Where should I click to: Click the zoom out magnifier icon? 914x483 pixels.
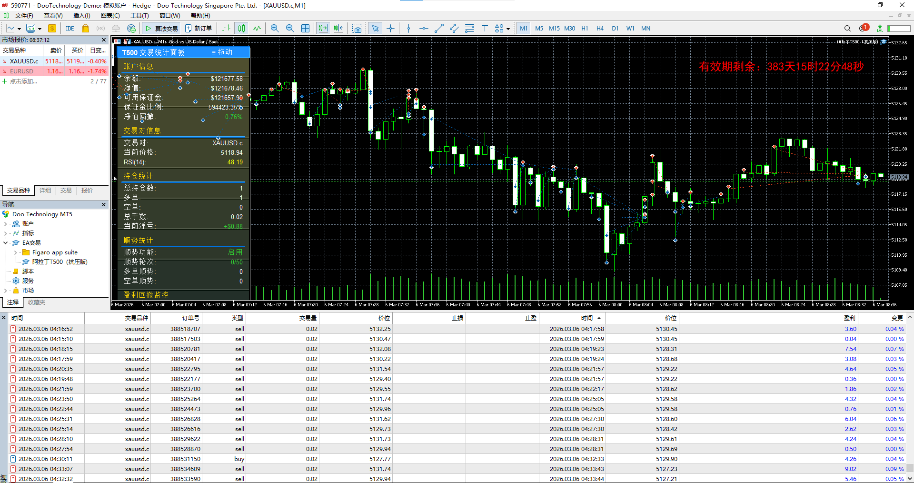click(x=290, y=28)
